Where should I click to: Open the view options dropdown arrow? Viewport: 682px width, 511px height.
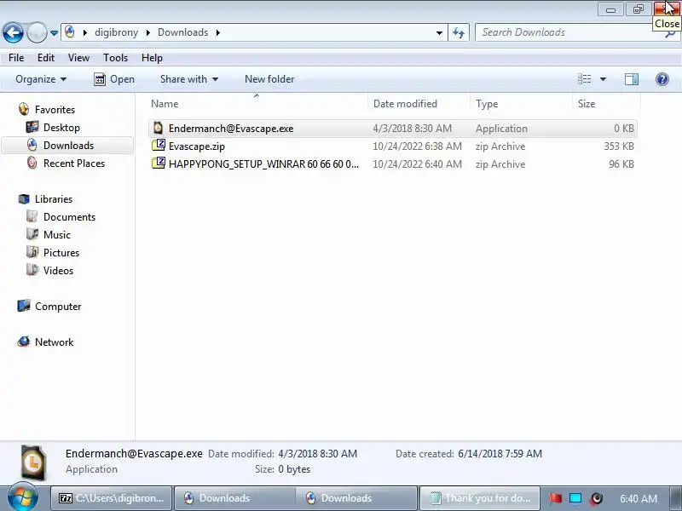point(603,79)
